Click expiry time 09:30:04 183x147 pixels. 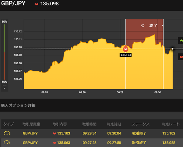(114, 133)
